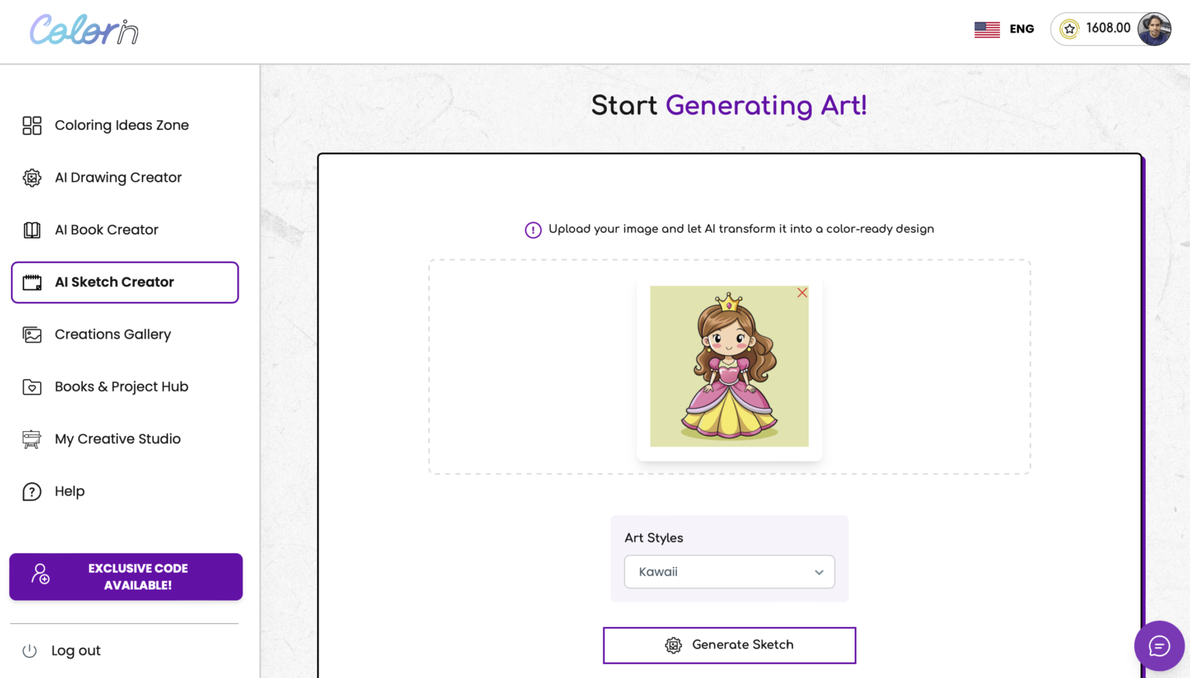
Task: Log out of the account
Action: [x=75, y=650]
